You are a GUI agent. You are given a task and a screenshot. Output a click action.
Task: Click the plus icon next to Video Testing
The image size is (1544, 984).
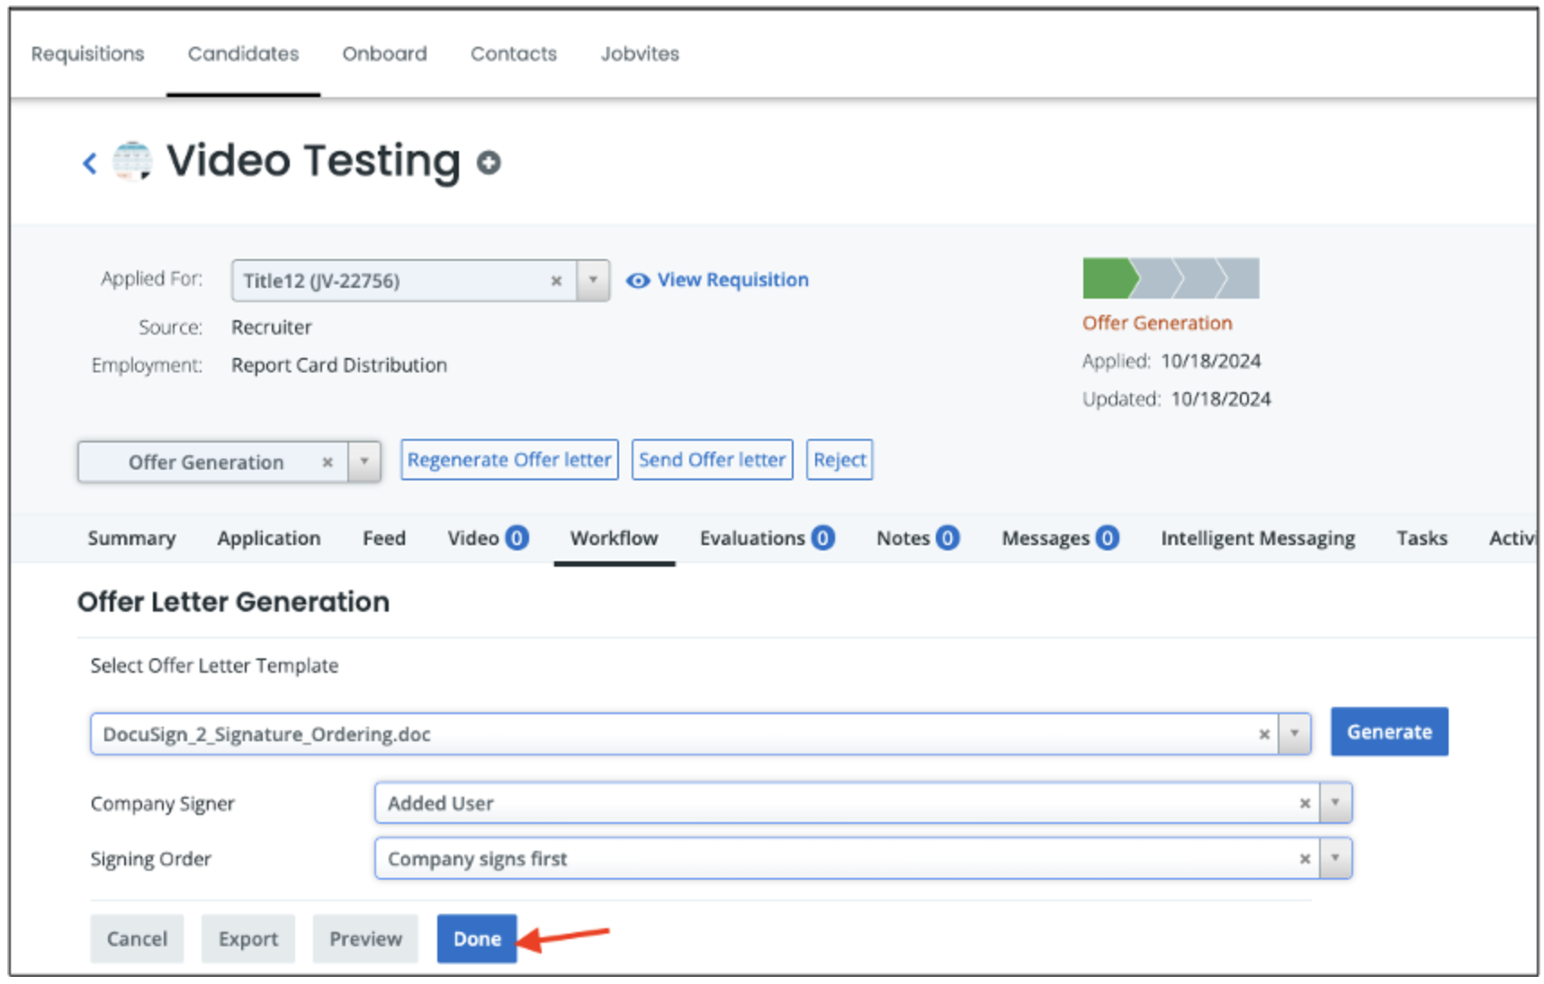pyautogui.click(x=489, y=163)
